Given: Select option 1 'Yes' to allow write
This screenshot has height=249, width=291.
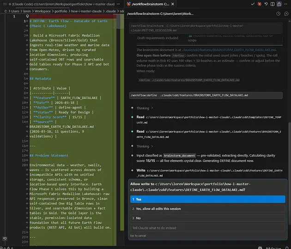Looking at the screenshot, I should coord(207,199).
